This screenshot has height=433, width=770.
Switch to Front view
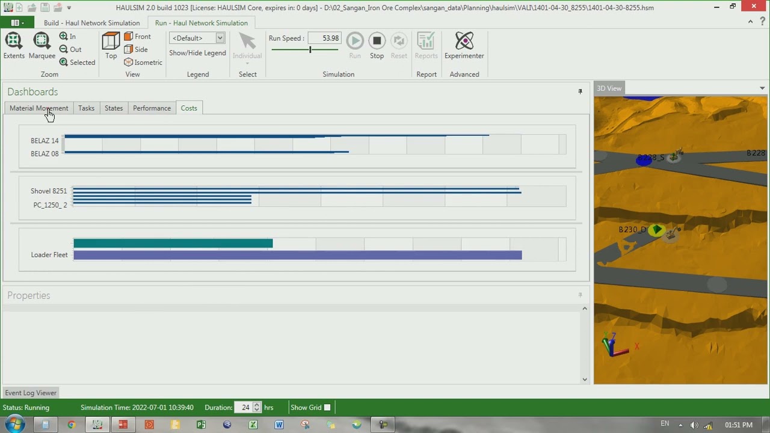tap(138, 37)
